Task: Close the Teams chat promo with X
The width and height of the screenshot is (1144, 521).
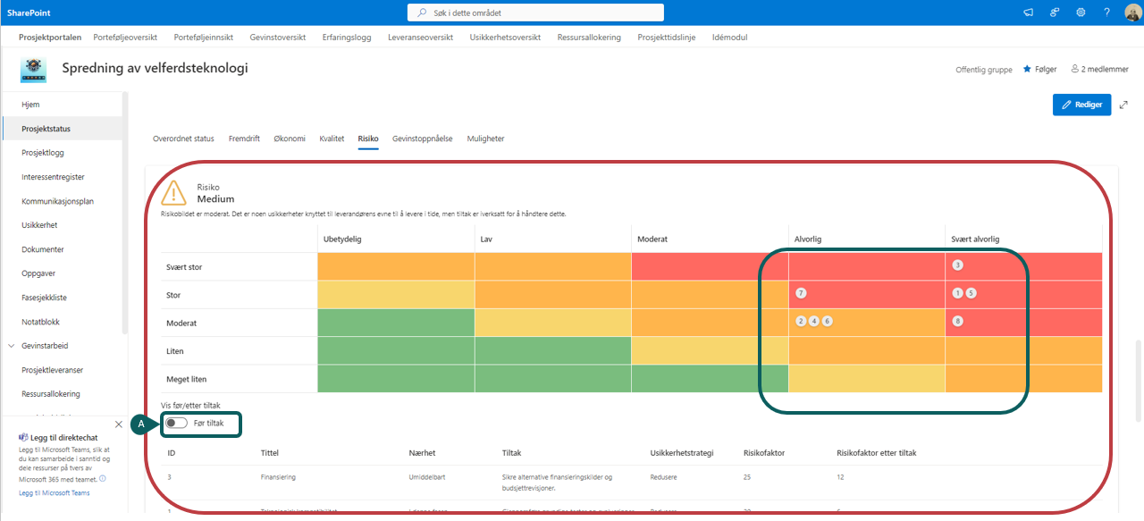Action: 119,424
